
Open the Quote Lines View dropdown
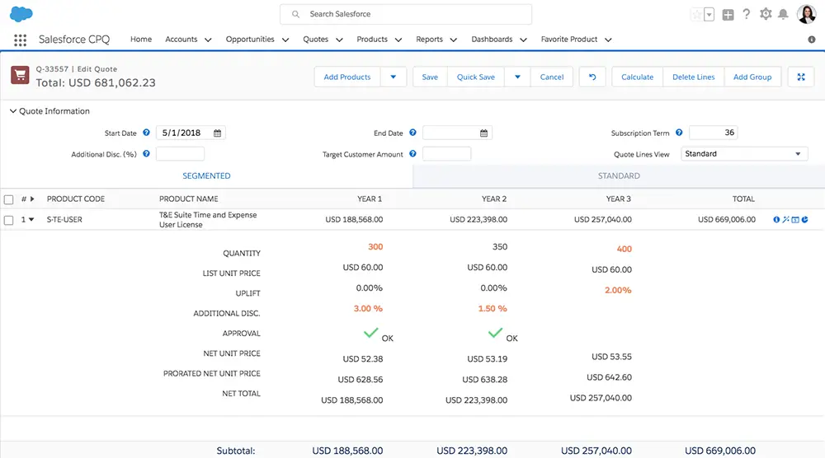(x=744, y=154)
